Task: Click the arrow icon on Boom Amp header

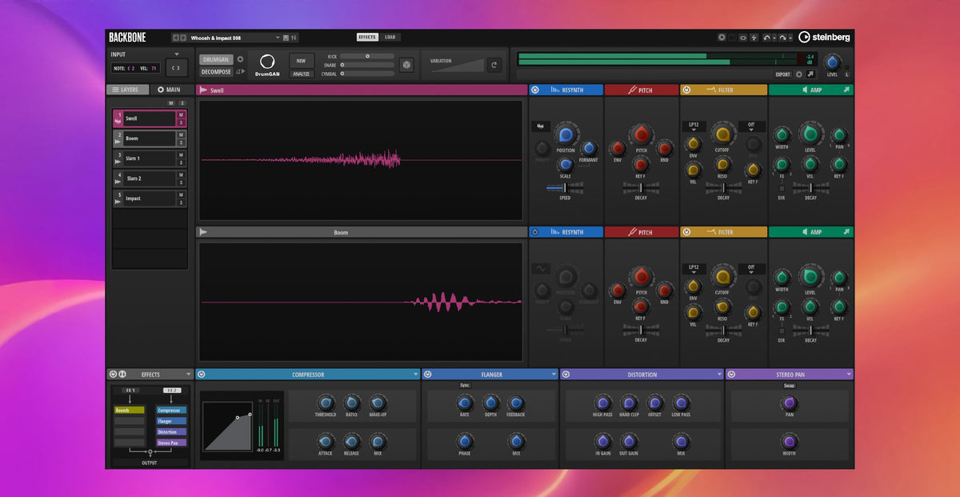Action: click(x=846, y=232)
